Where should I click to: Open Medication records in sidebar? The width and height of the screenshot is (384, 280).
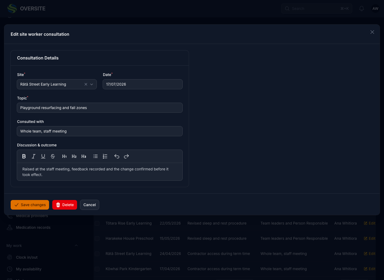[x=33, y=227]
